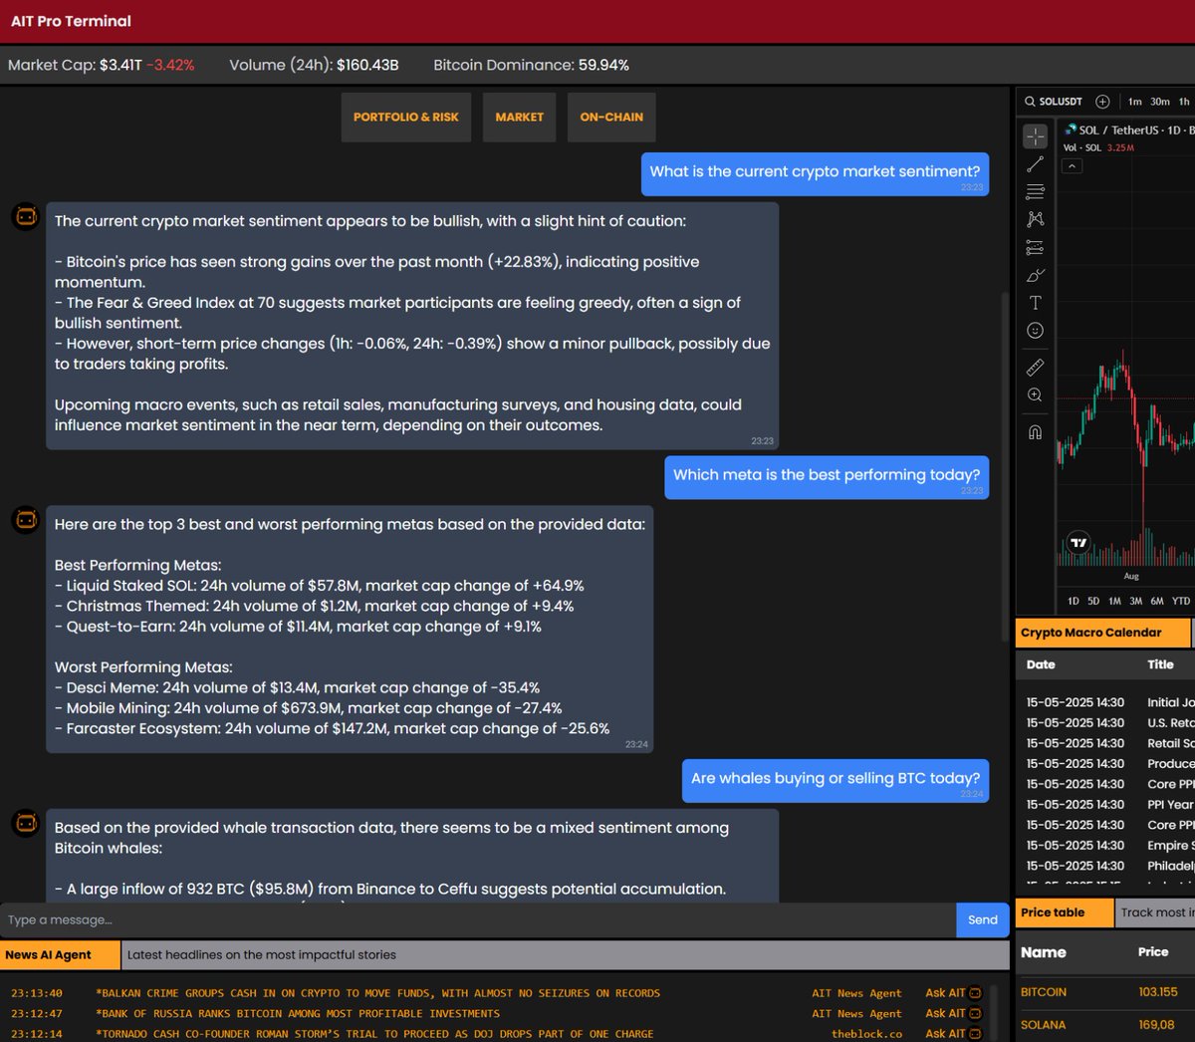Collapse the chart legend chevron
Viewport: 1195px width, 1042px height.
coord(1072,166)
